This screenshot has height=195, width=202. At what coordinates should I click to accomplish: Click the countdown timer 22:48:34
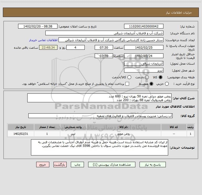pyautogui.click(x=48, y=47)
